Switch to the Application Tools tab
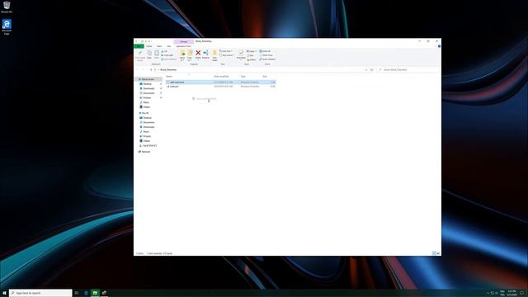 point(183,46)
